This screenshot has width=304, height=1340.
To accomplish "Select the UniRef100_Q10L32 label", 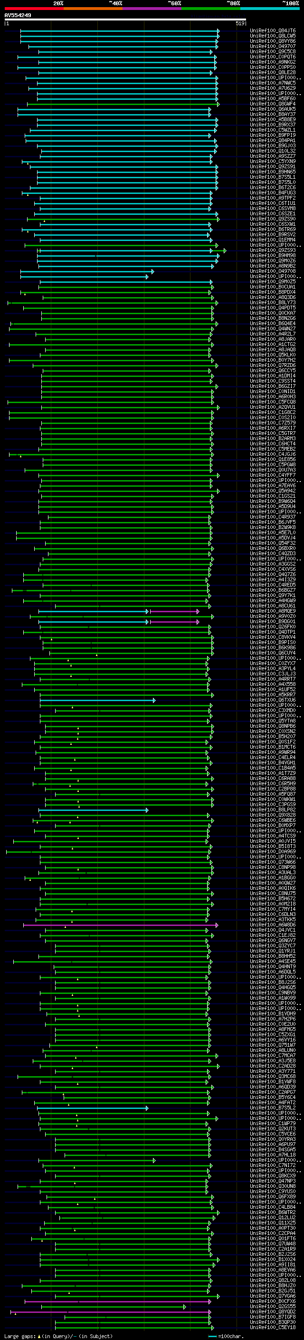I will tap(273, 151).
